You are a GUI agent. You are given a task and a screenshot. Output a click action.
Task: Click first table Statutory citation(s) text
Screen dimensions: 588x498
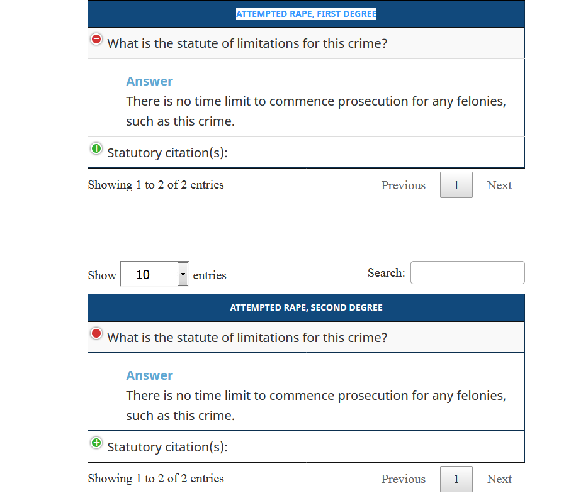pyautogui.click(x=167, y=153)
